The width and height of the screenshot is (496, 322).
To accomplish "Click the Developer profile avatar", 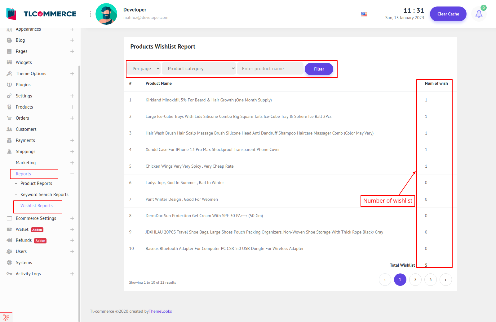I will (106, 14).
